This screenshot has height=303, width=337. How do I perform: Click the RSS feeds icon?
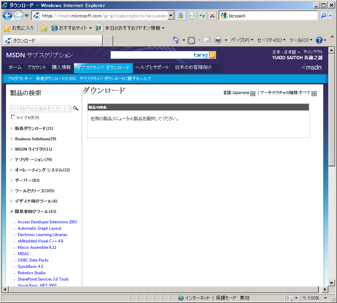[191, 40]
